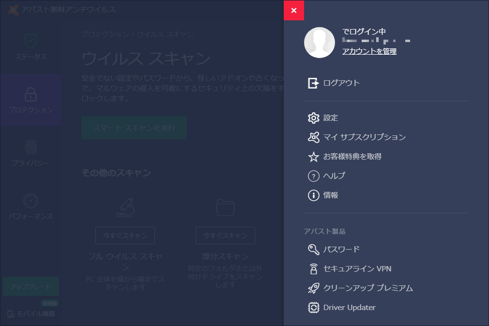Image resolution: width=489 pixels, height=326 pixels.
Task: Click the green アップグレード button
Action: pyautogui.click(x=31, y=286)
